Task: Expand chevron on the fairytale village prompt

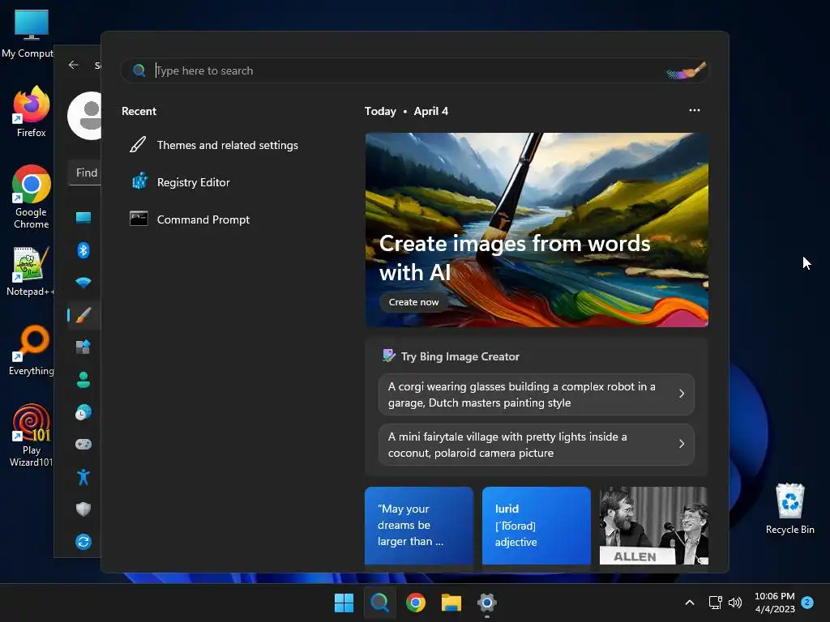Action: [x=681, y=444]
